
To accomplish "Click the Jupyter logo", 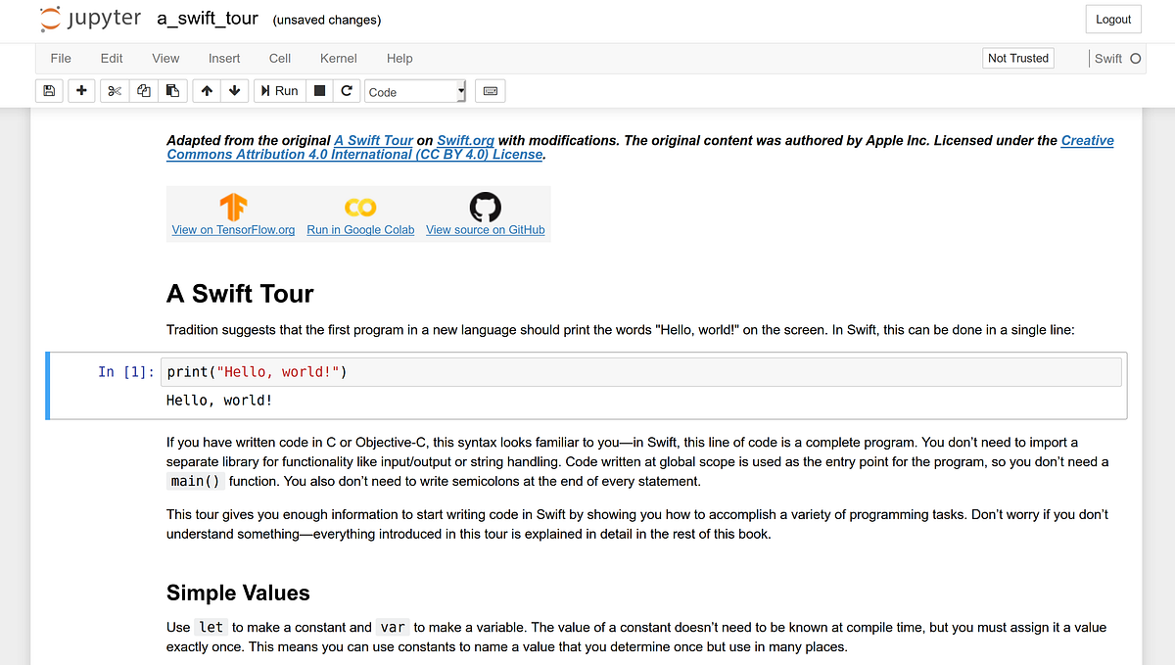I will tap(49, 18).
